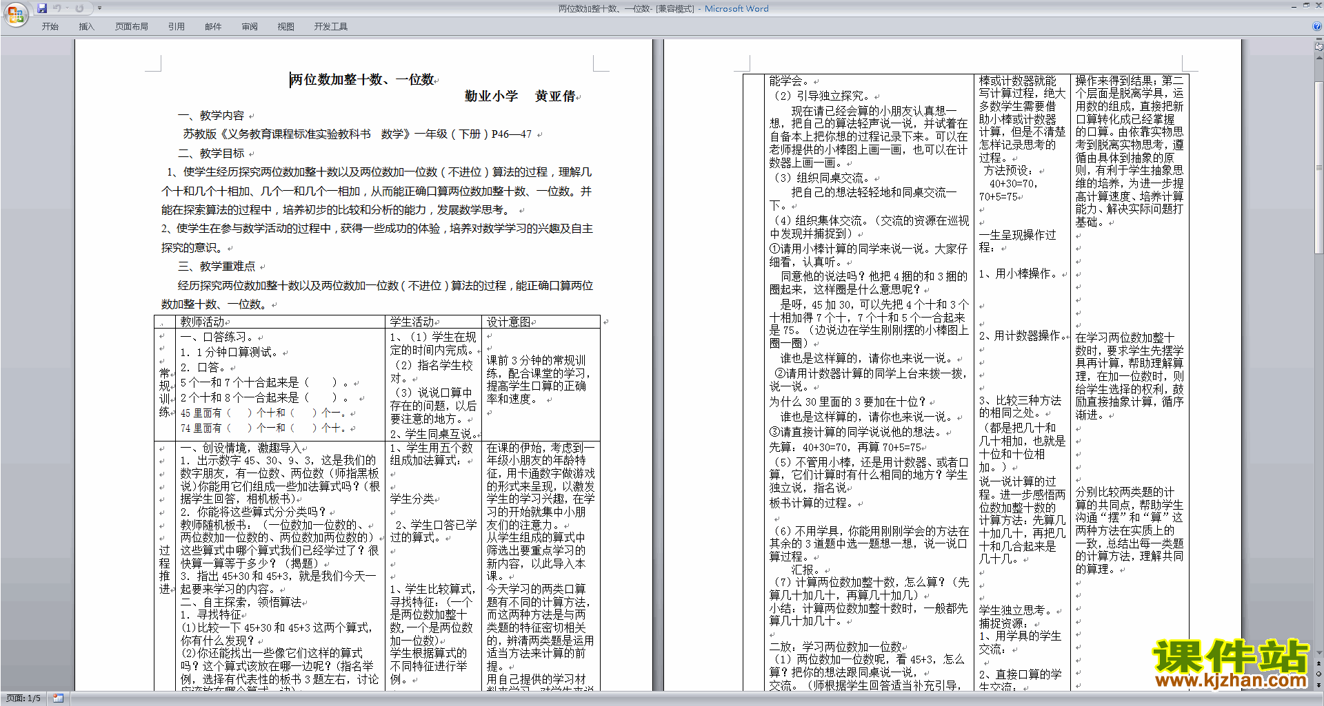Click the table header cell 设计意图
The width and height of the screenshot is (1324, 706).
tap(509, 322)
